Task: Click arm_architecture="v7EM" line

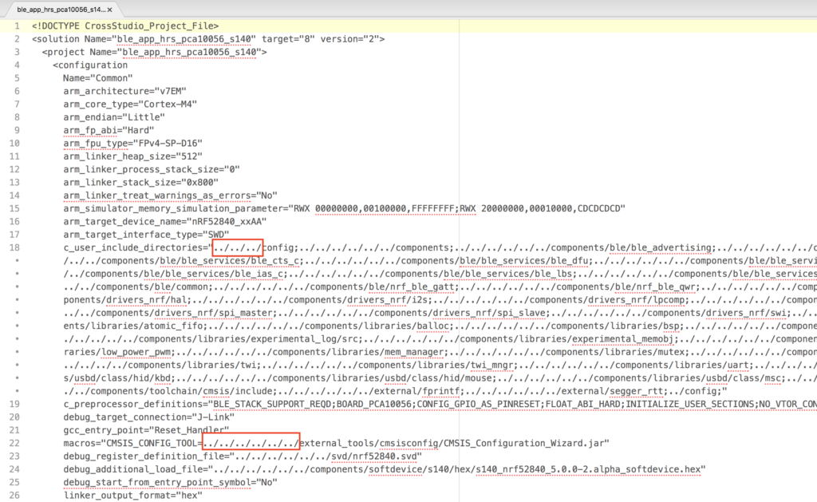Action: click(x=125, y=91)
